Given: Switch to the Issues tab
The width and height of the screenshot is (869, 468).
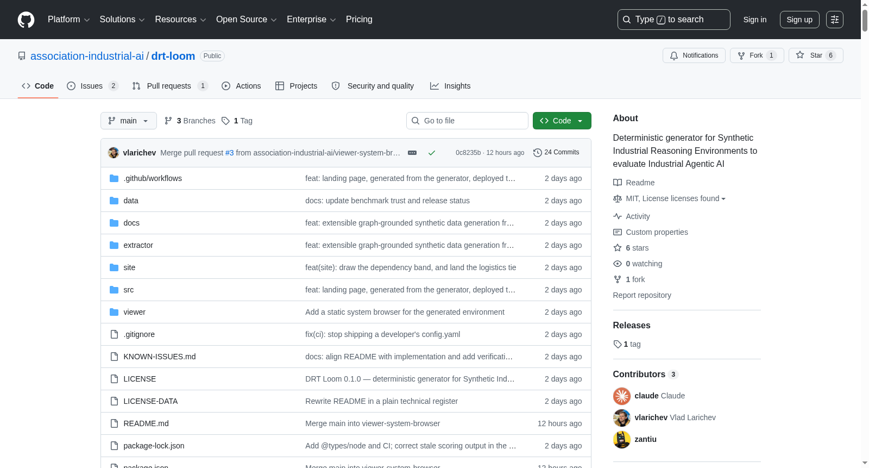Looking at the screenshot, I should [x=92, y=86].
